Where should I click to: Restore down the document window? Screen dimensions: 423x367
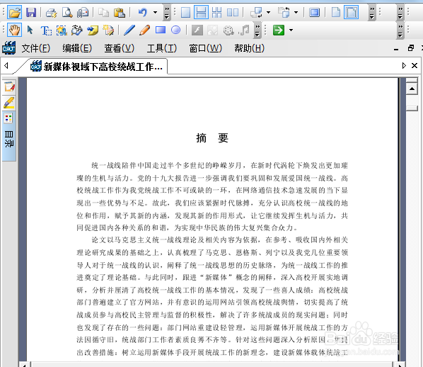click(x=411, y=48)
